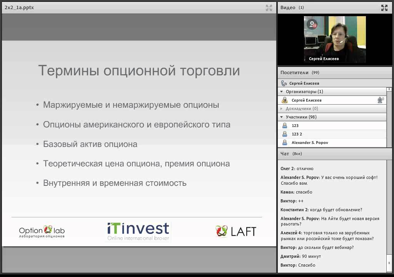Screen dimensions: 394x277
Task: Click the user icon beside participant 123 2
Action: [285, 134]
